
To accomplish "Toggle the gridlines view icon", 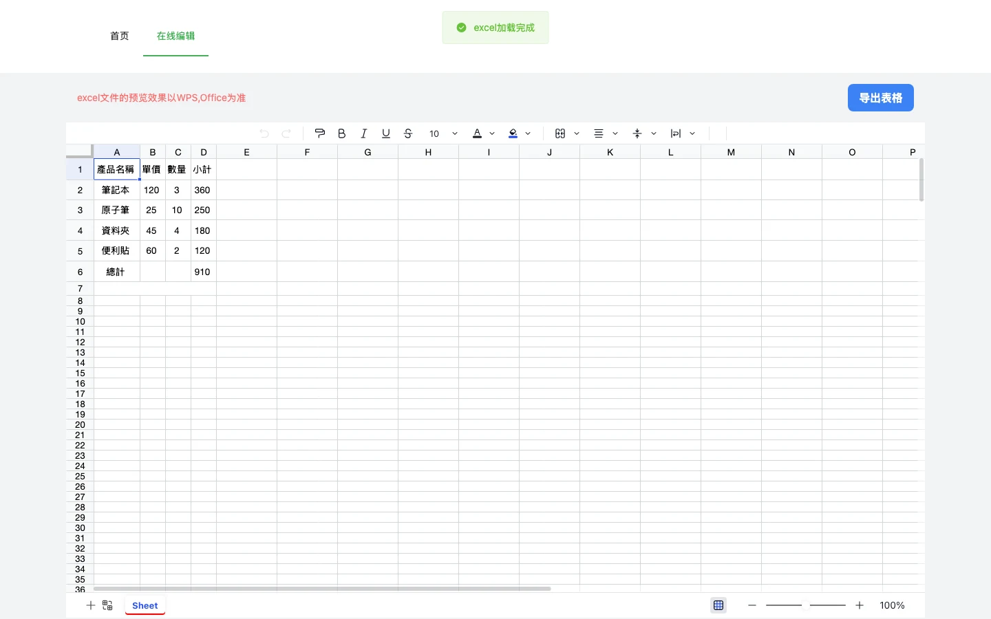I will pyautogui.click(x=718, y=605).
